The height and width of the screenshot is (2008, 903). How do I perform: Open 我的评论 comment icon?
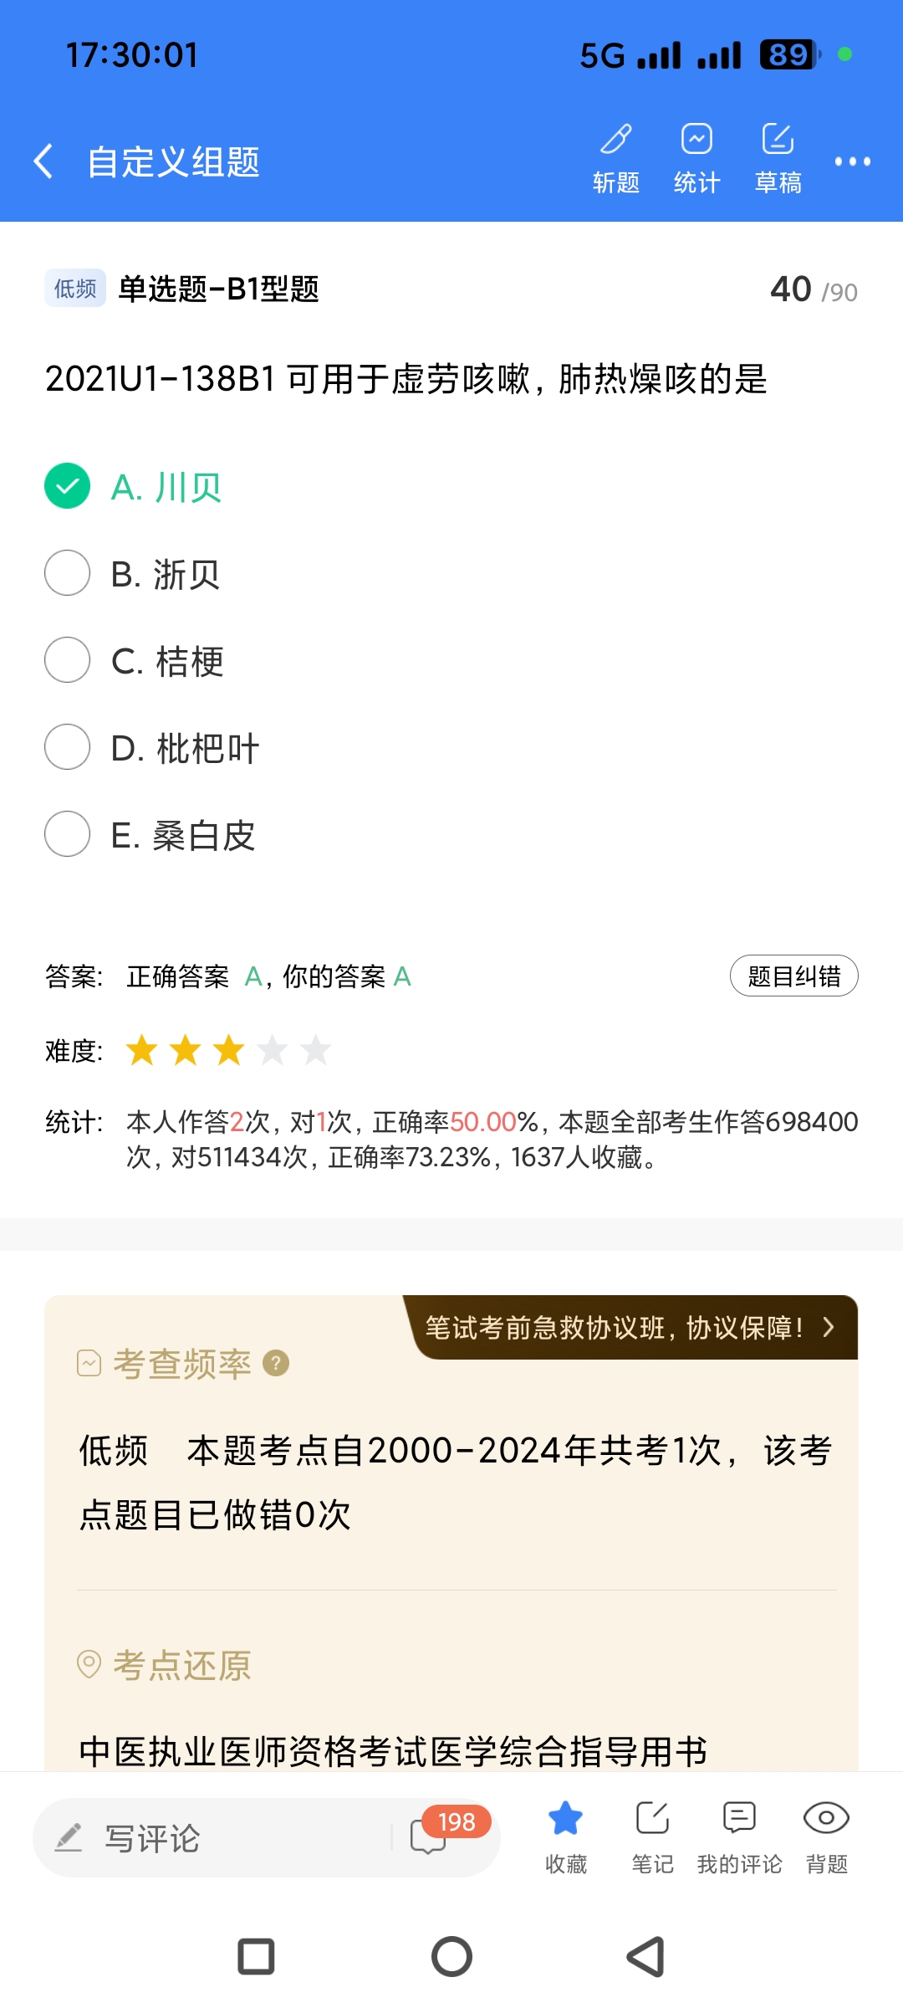coord(739,1820)
